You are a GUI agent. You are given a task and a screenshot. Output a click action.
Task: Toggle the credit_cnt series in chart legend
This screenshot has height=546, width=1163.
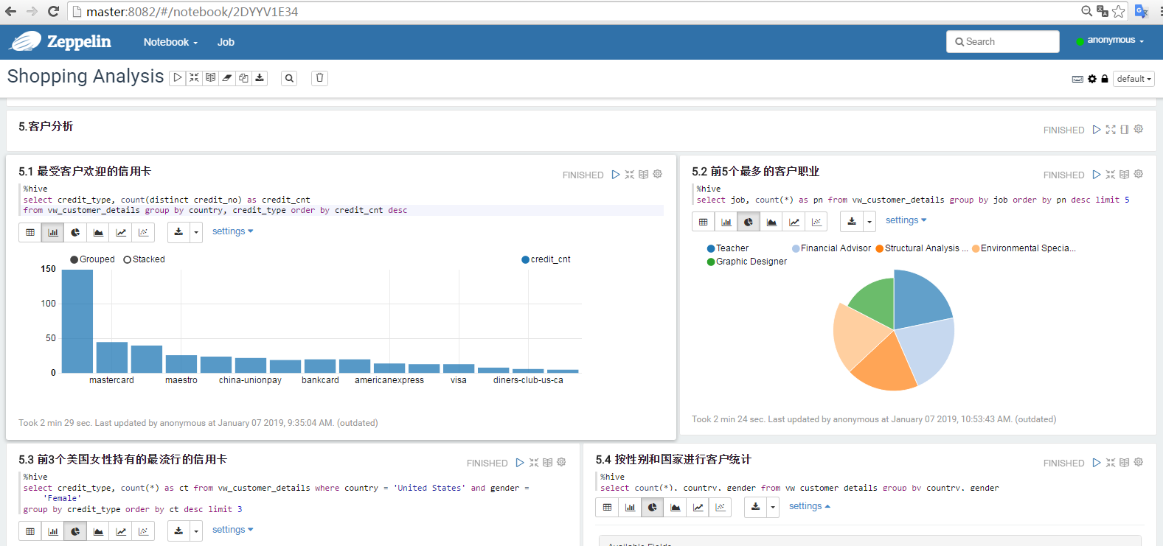pos(525,259)
